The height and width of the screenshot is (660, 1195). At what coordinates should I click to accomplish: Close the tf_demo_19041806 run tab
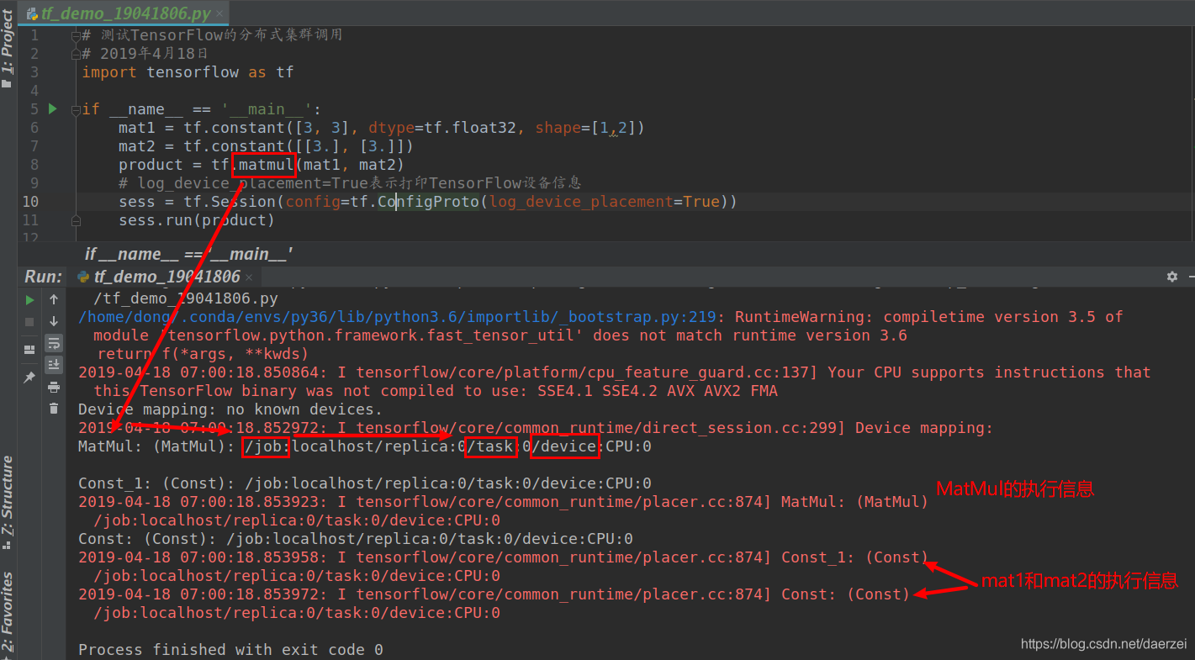[x=249, y=277]
